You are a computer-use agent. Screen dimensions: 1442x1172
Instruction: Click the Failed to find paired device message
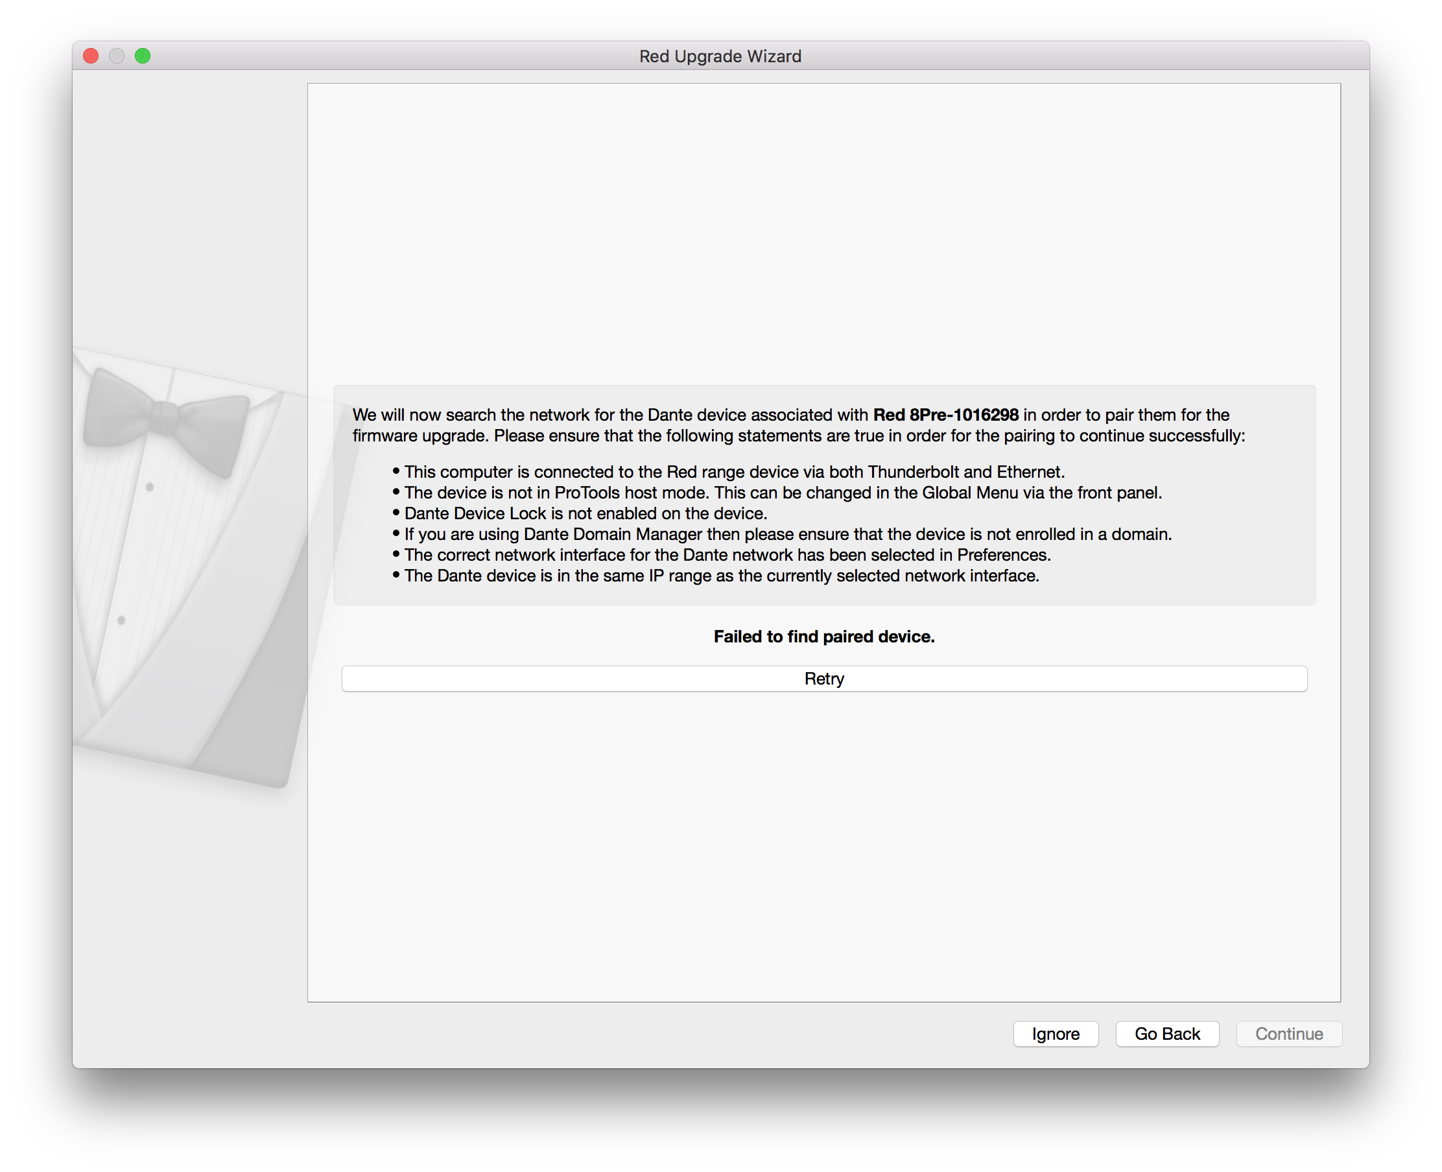point(823,637)
